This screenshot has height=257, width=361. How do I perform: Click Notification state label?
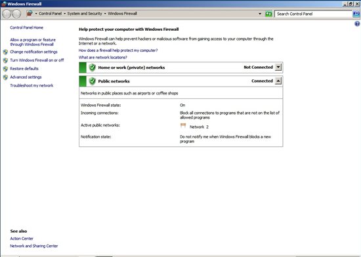(x=96, y=137)
